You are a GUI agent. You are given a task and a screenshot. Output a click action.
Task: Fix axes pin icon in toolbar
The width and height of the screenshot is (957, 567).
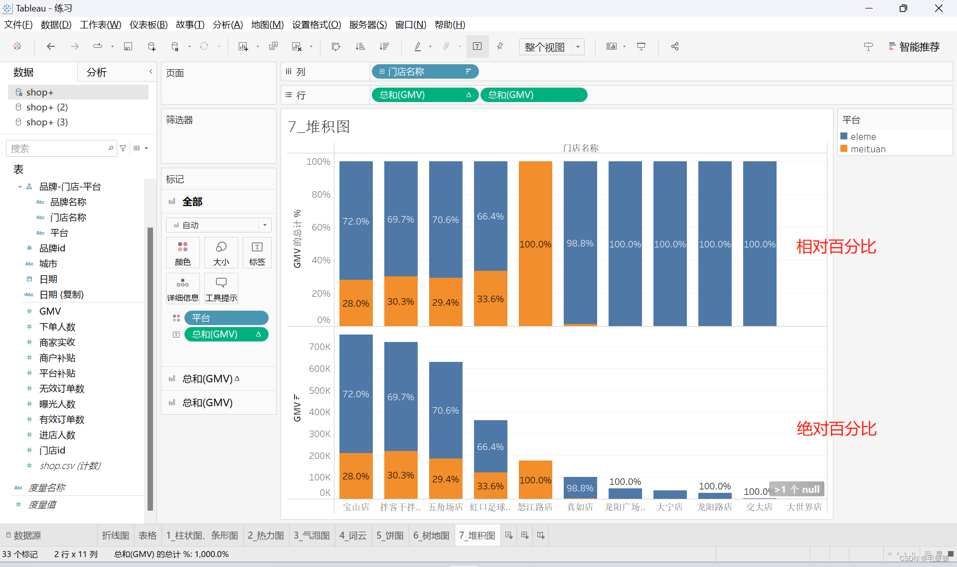coord(500,46)
